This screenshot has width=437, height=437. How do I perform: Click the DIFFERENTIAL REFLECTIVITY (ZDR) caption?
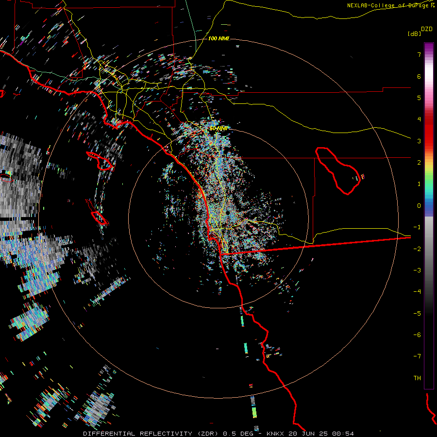point(151,434)
